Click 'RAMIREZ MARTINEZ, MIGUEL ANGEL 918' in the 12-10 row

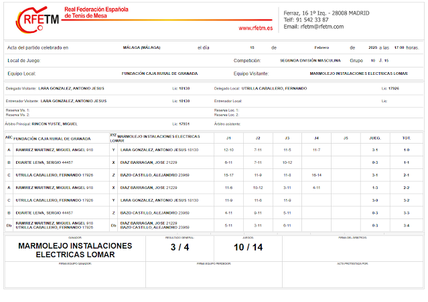(54, 150)
